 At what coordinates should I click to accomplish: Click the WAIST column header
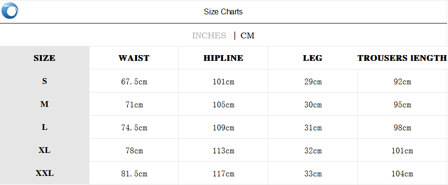(x=134, y=58)
